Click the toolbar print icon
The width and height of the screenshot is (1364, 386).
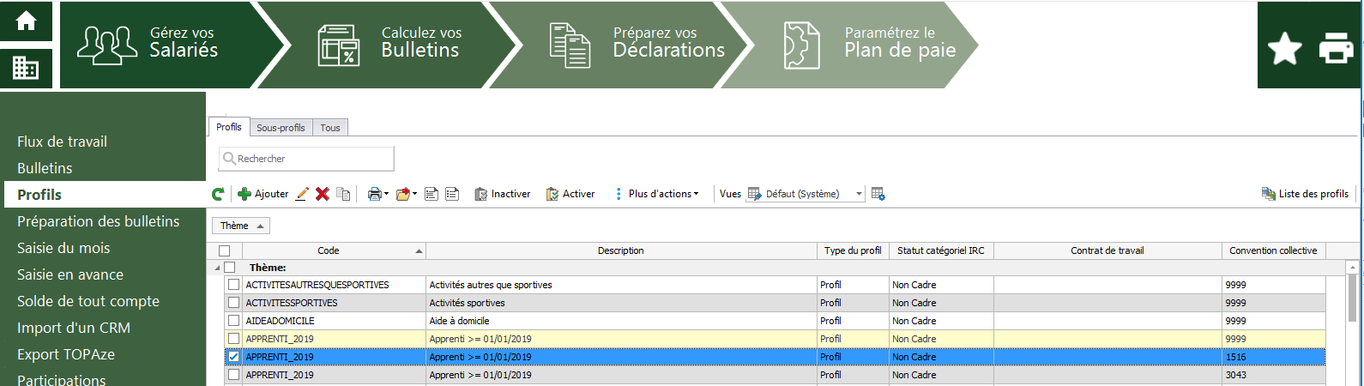click(374, 194)
